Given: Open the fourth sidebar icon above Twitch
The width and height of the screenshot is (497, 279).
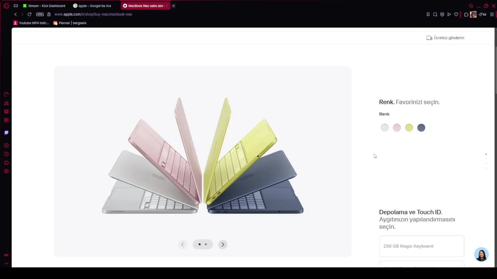Looking at the screenshot, I should (x=6, y=120).
